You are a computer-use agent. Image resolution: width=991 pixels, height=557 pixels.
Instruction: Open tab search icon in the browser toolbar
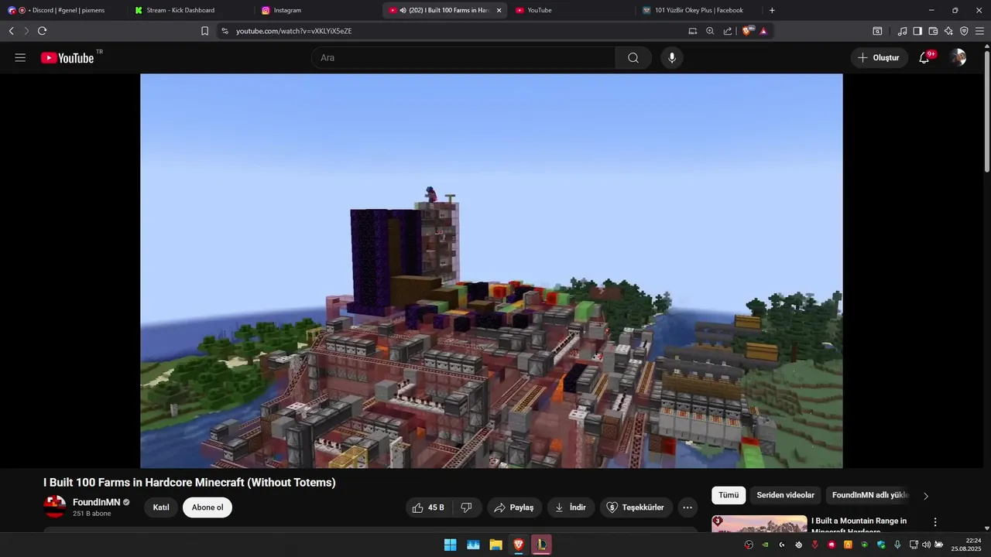(877, 31)
